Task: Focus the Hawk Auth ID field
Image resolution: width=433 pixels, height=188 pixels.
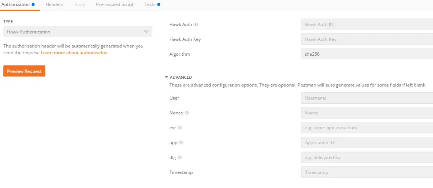Action: (367, 25)
